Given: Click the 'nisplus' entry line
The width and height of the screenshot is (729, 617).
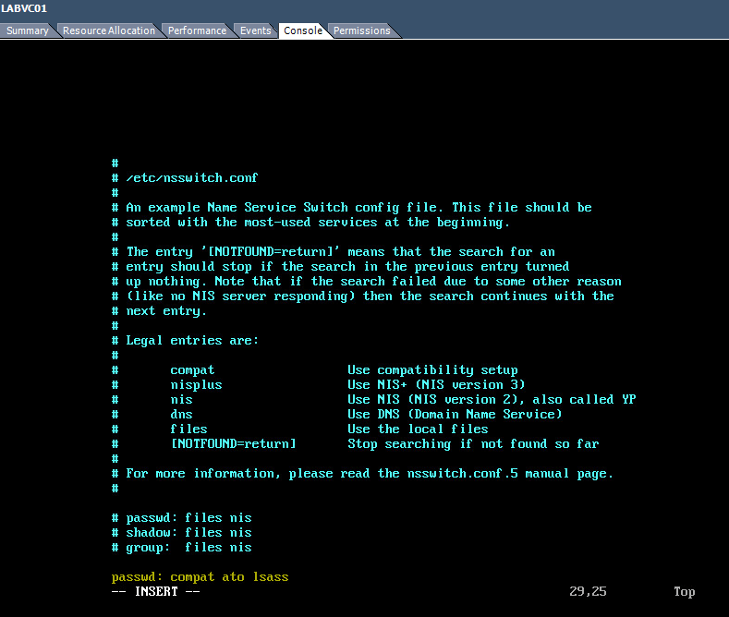Looking at the screenshot, I should (196, 385).
